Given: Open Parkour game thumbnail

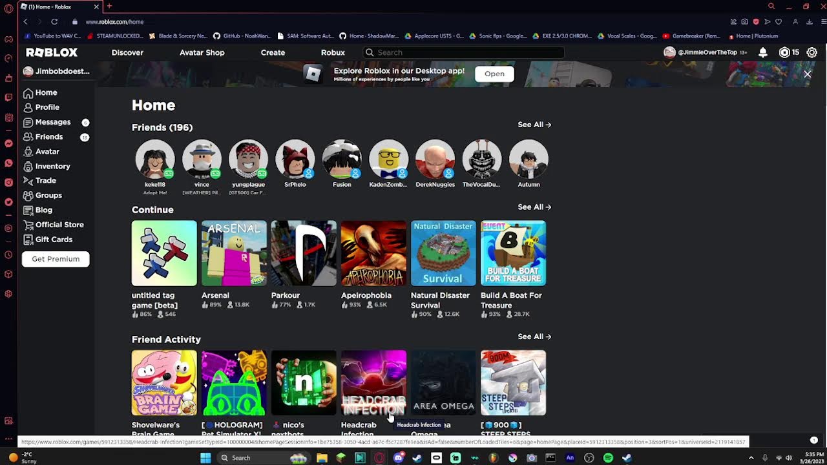Looking at the screenshot, I should click(304, 253).
